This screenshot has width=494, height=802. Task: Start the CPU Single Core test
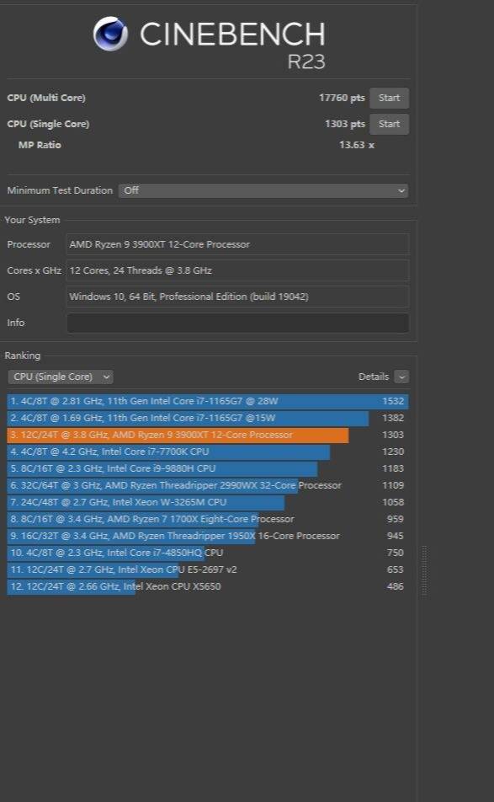390,124
